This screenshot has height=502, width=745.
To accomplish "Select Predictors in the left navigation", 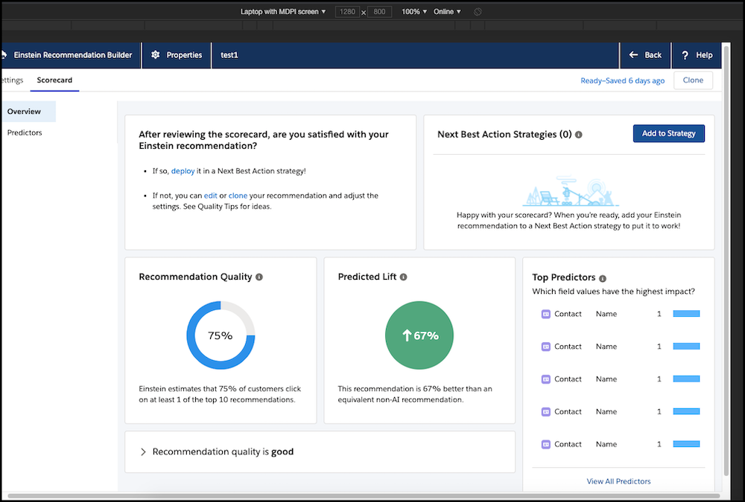I will coord(25,133).
